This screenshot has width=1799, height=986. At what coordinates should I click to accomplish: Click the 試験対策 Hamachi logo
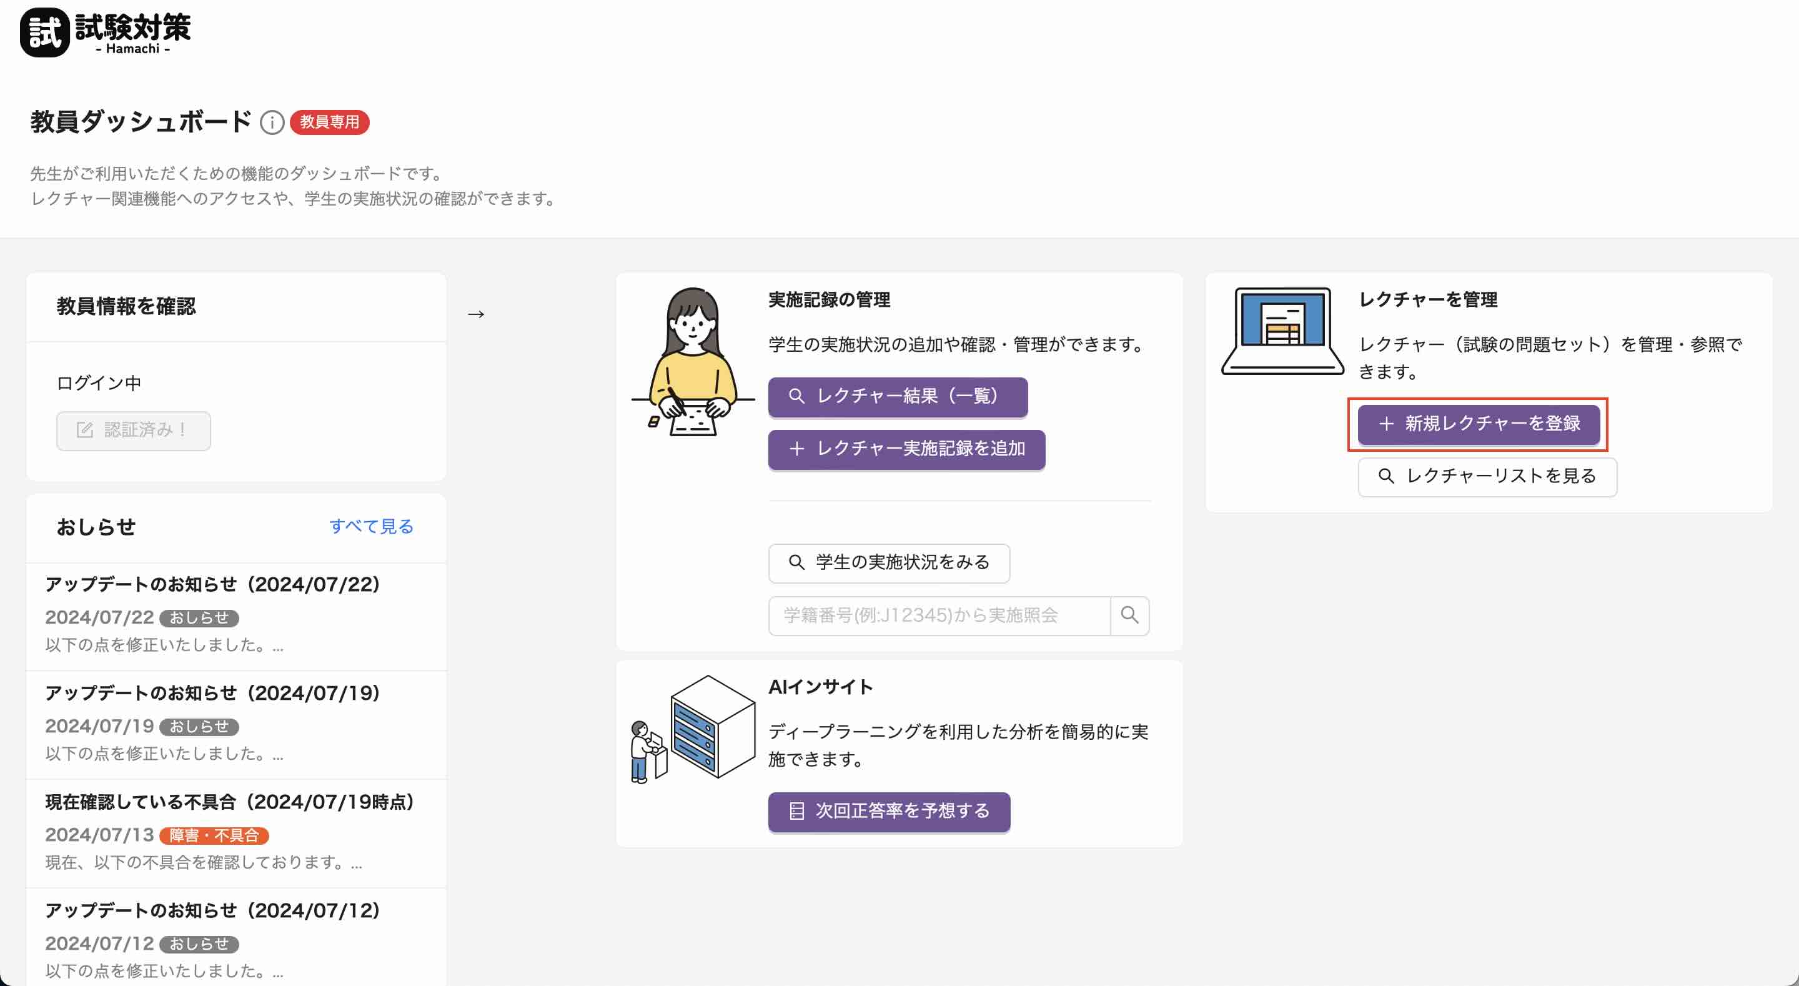pyautogui.click(x=105, y=32)
